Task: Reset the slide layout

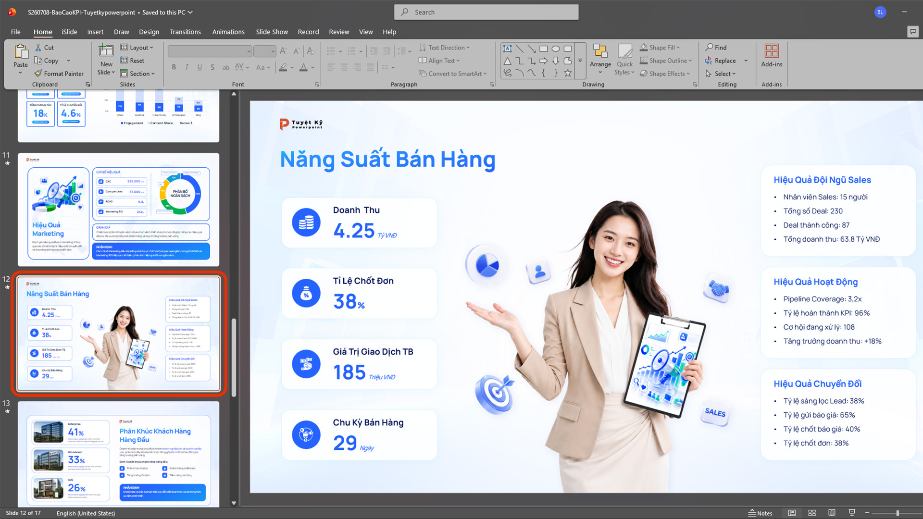Action: pos(132,61)
